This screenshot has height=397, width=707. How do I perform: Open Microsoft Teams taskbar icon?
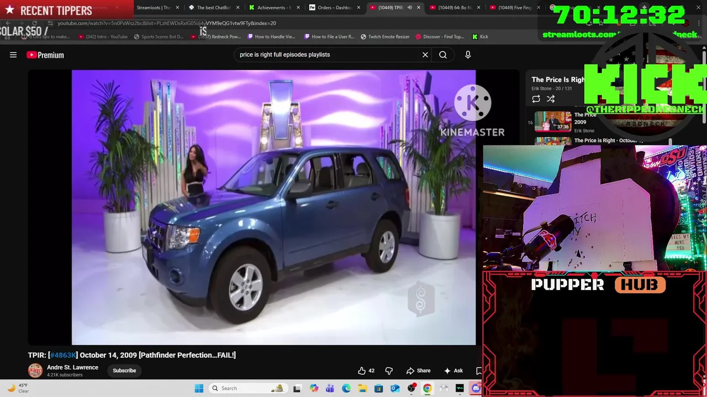330,388
